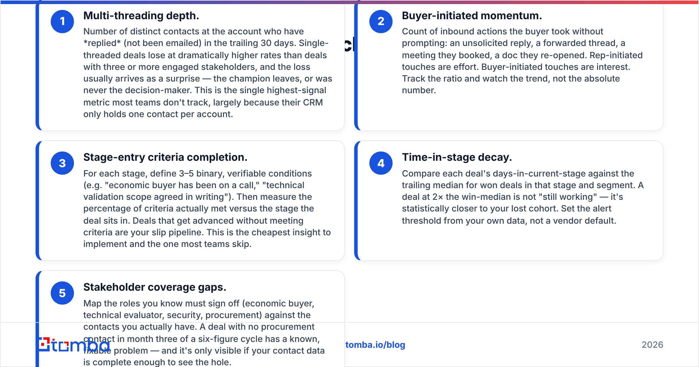
Task: Click the Buyer-initiated momentum heading
Action: (472, 16)
